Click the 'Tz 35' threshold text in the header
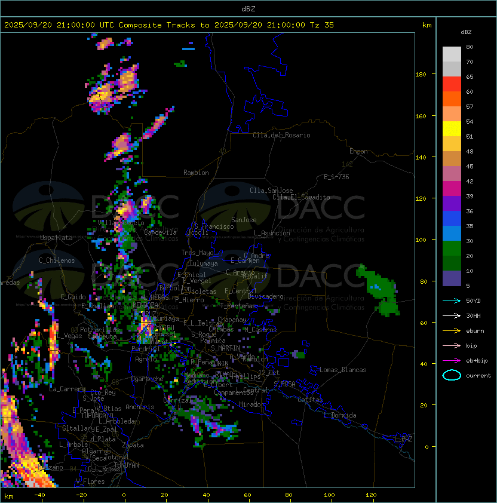497x503 pixels. coord(322,24)
